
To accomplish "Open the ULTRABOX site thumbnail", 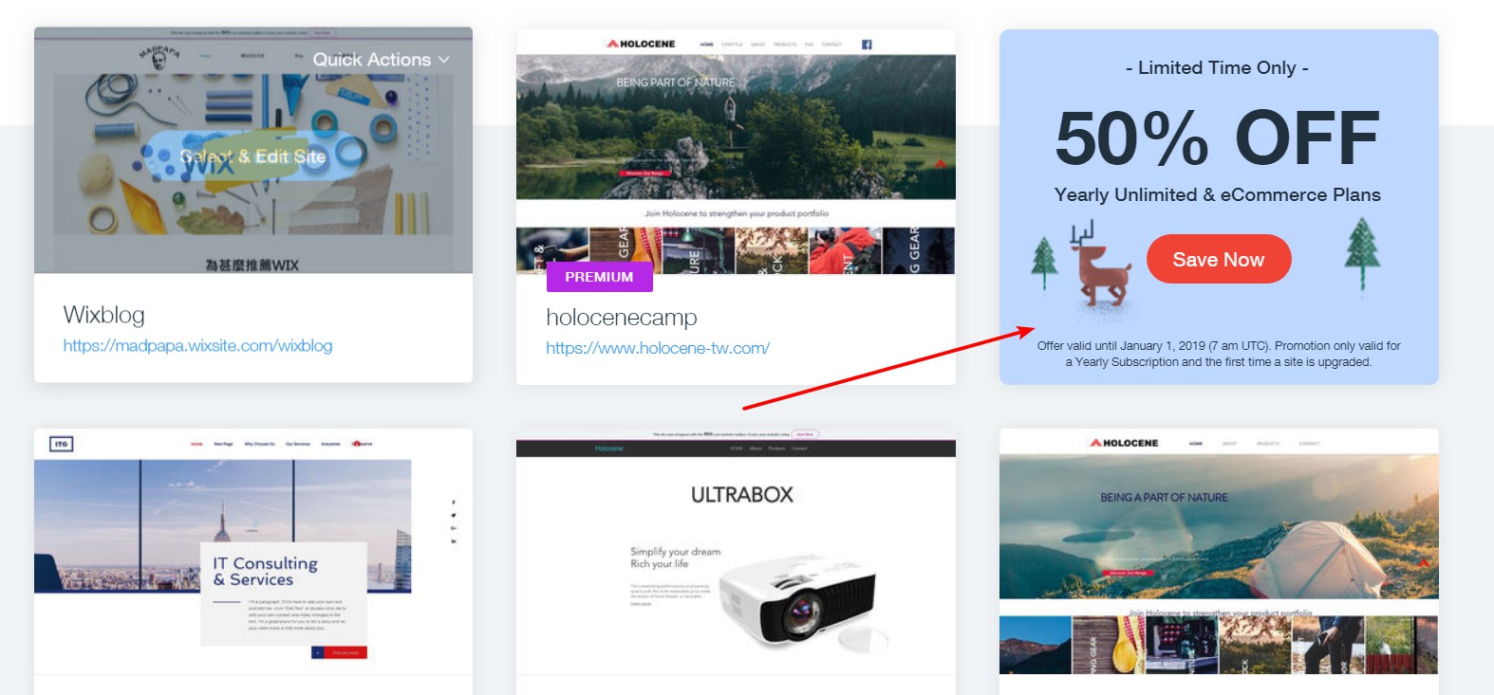I will click(x=736, y=551).
